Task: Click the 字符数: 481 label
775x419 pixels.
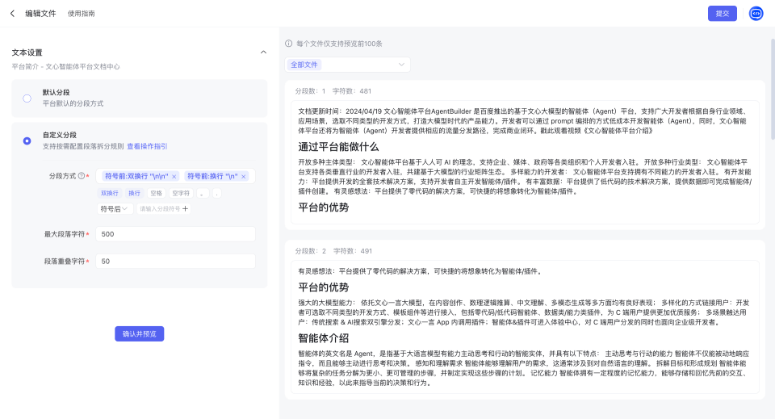Action: (x=351, y=91)
